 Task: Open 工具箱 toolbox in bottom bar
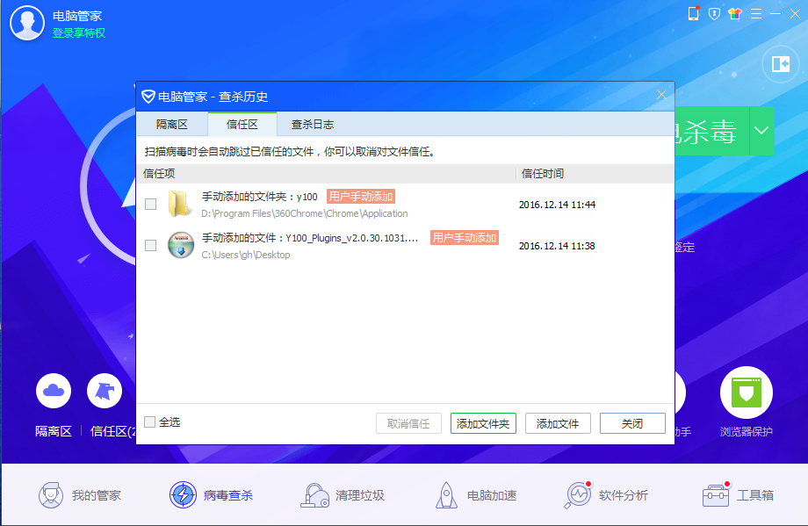(x=738, y=495)
